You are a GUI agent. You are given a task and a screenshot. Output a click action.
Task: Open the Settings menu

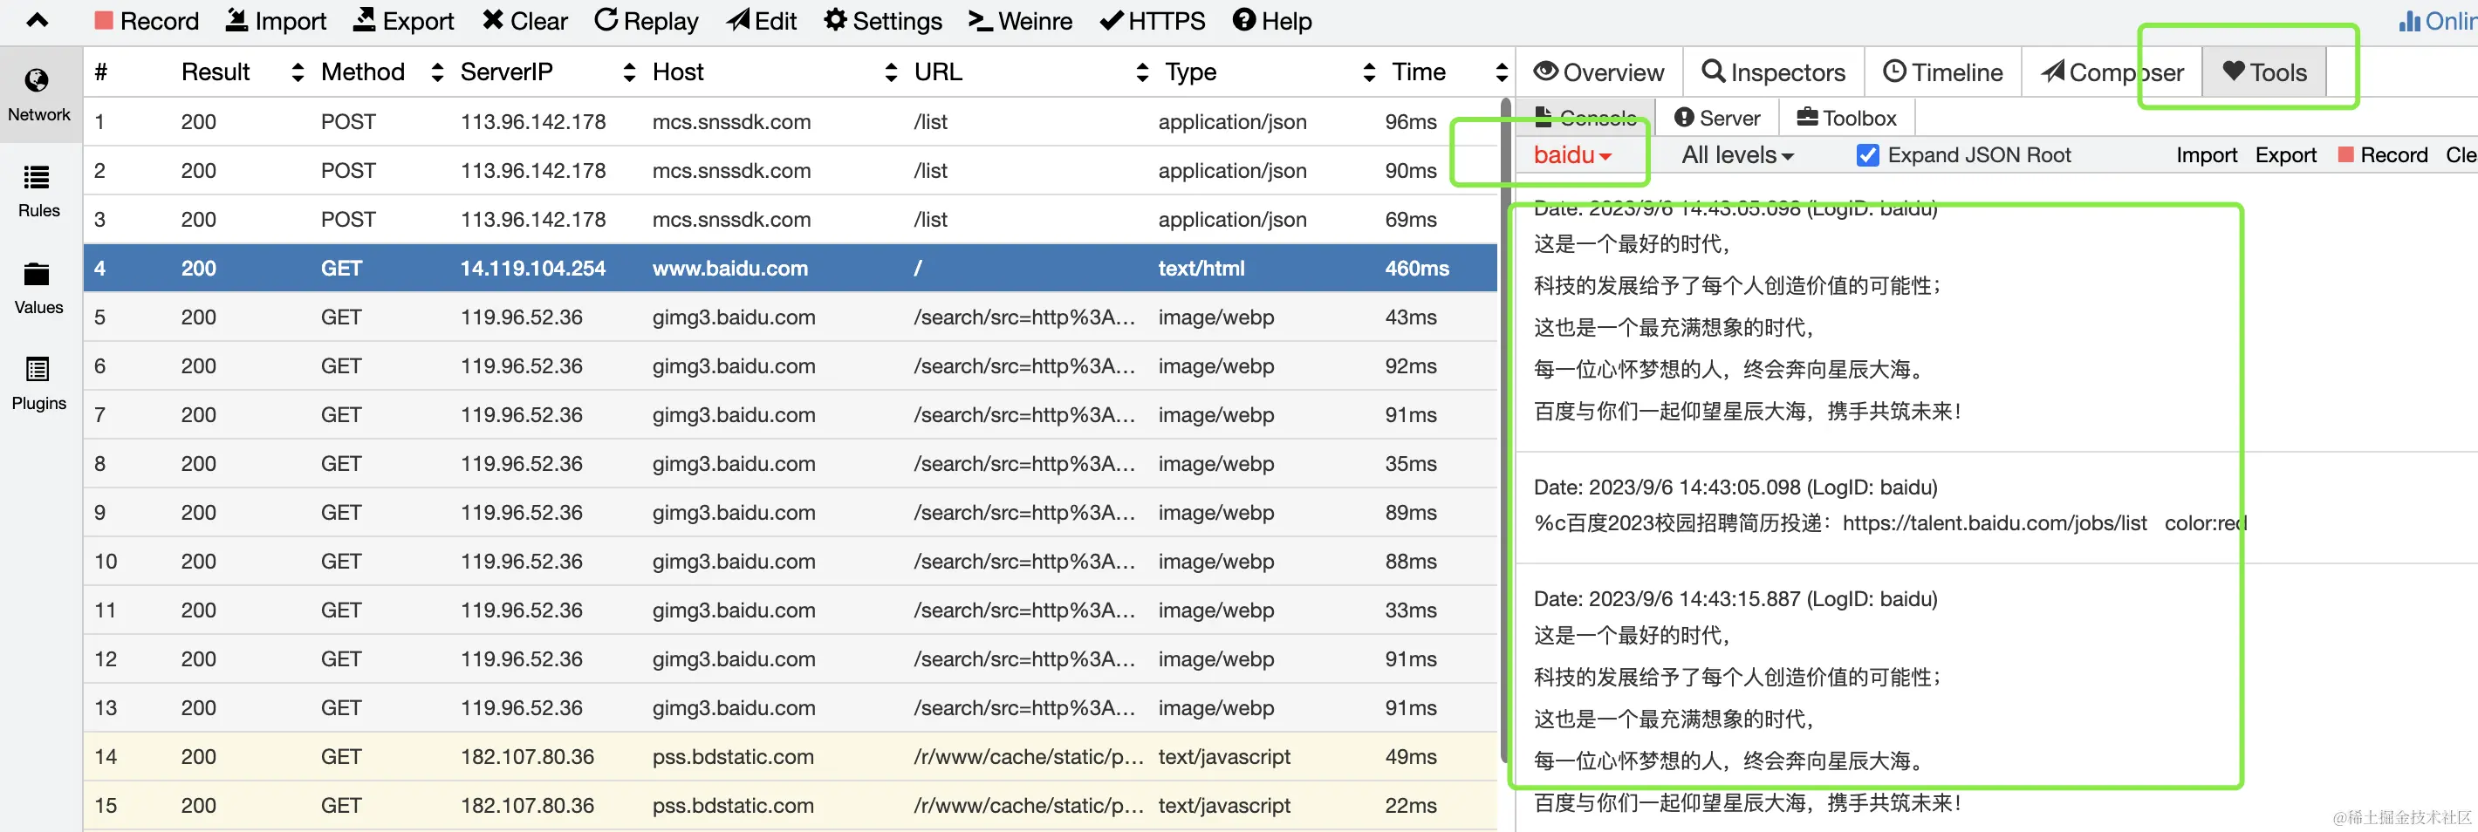click(883, 21)
